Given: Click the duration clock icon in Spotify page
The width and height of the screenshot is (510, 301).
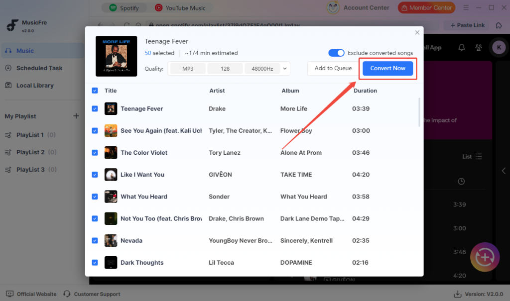Looking at the screenshot, I should [461, 182].
